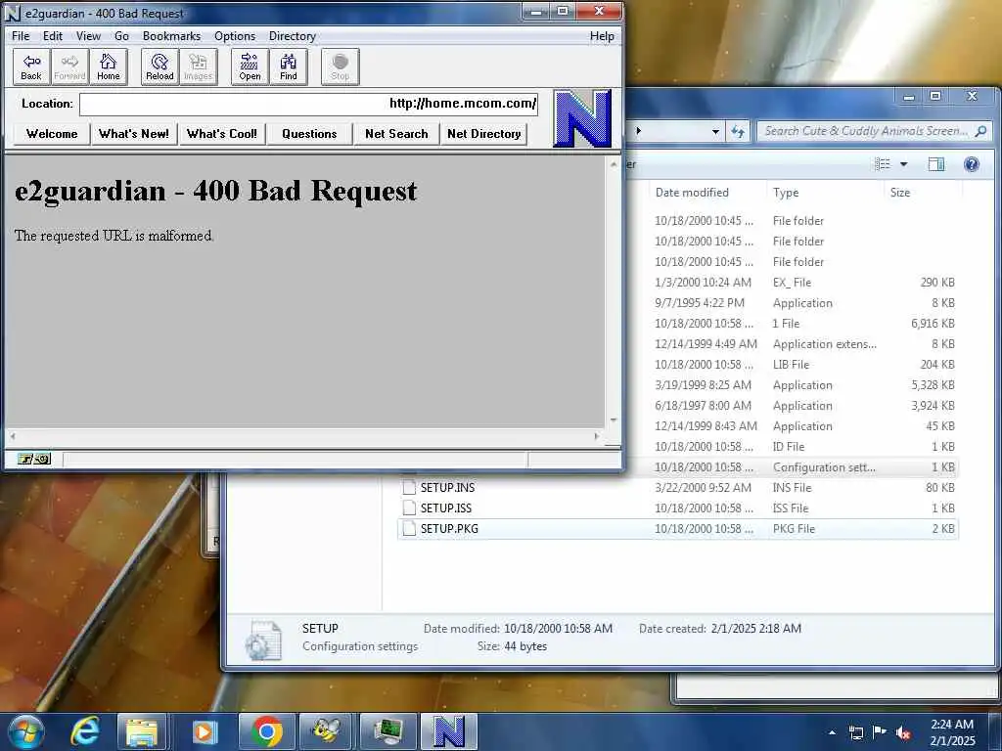Open the Options menu
The width and height of the screenshot is (1002, 751).
[235, 36]
